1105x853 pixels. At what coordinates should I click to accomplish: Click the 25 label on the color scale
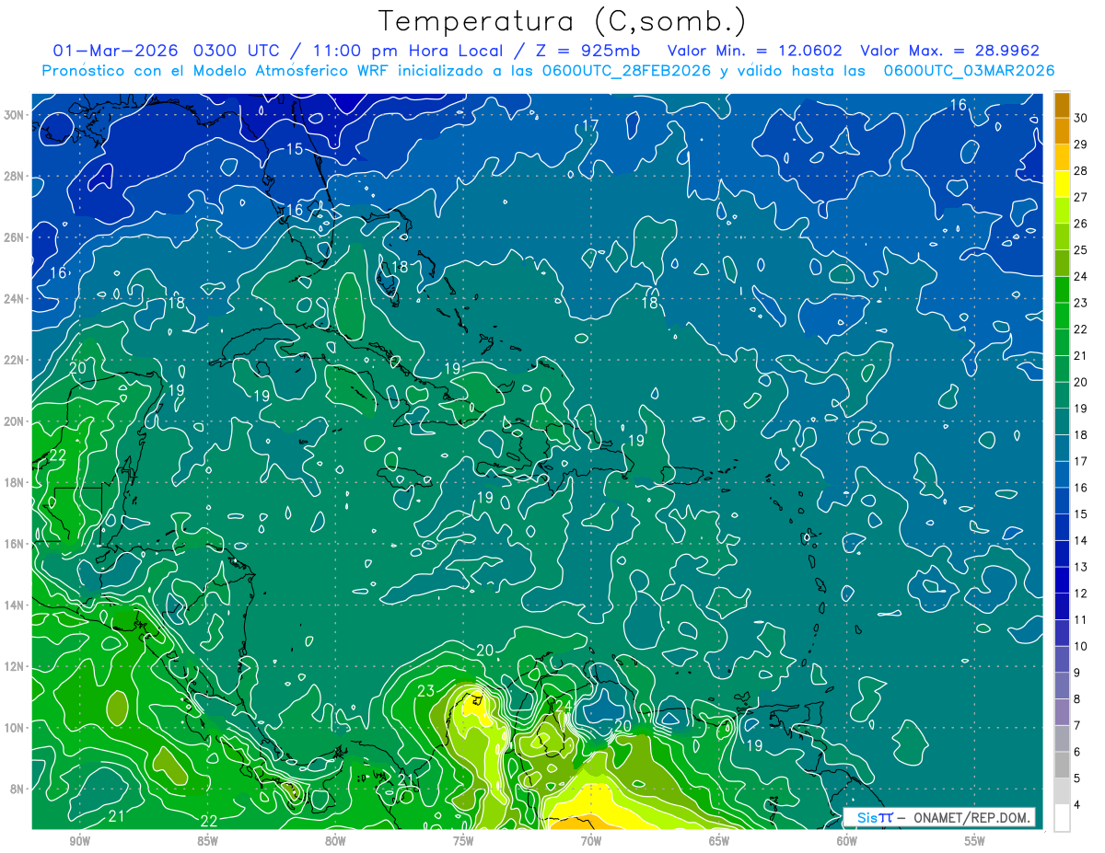click(x=1082, y=250)
